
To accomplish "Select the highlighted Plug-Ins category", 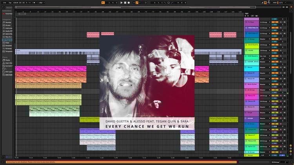I will pos(7,40).
